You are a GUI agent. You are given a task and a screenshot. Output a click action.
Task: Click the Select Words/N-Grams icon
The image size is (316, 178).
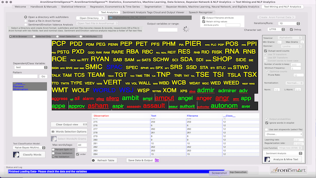click(54, 138)
